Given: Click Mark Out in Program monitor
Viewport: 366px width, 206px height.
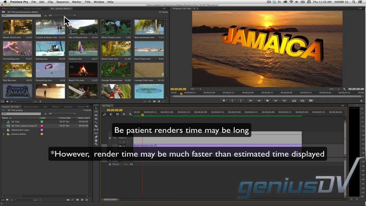Looking at the screenshot, I should (x=241, y=101).
